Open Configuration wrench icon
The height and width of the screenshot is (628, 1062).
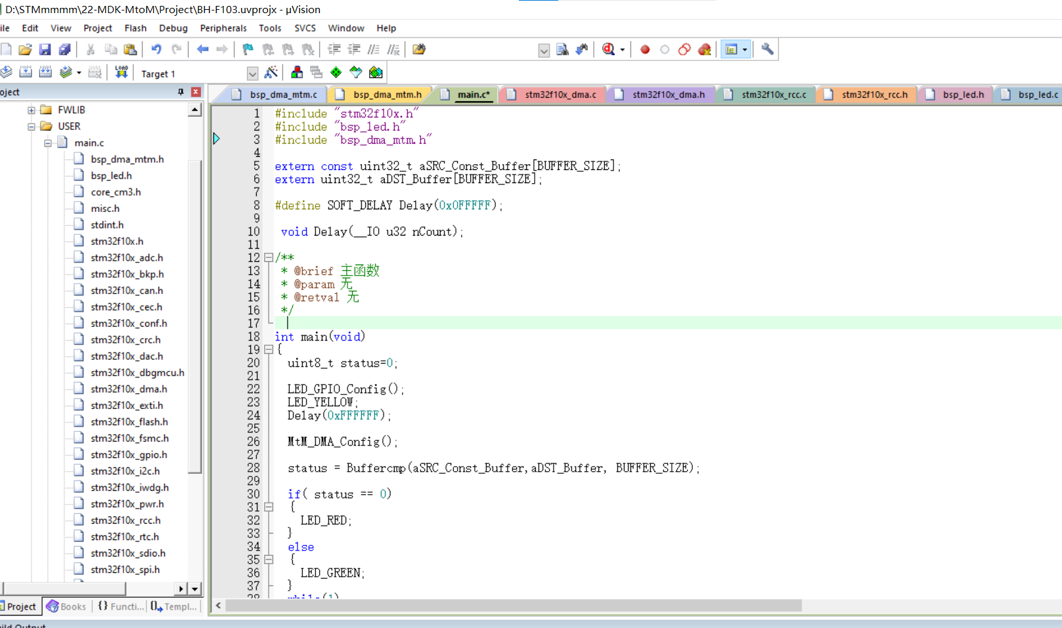click(x=767, y=49)
